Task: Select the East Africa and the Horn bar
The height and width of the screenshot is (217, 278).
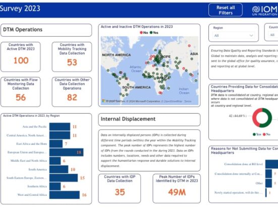Action: click(56, 144)
